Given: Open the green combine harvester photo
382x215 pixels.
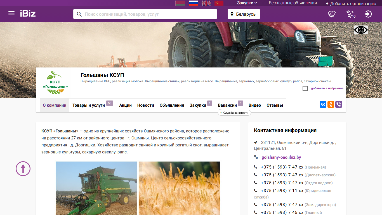Looking at the screenshot, I should tap(96, 188).
